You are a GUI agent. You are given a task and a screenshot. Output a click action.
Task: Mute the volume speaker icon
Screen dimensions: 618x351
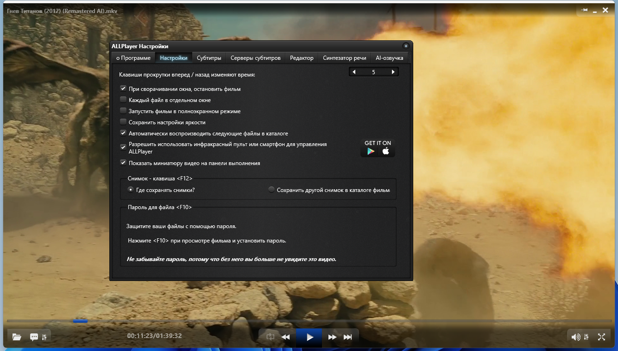point(576,337)
